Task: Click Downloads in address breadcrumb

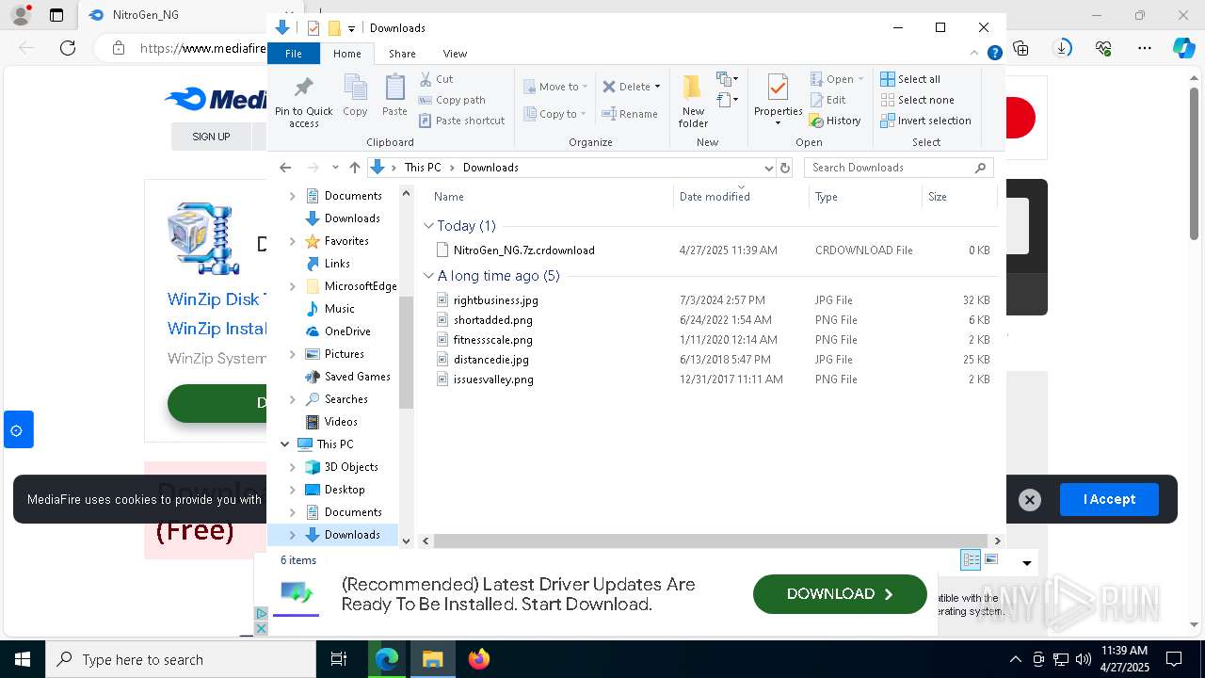Action: click(490, 168)
